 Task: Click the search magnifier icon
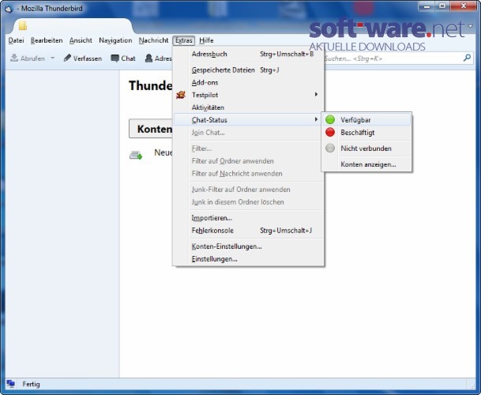(x=467, y=58)
